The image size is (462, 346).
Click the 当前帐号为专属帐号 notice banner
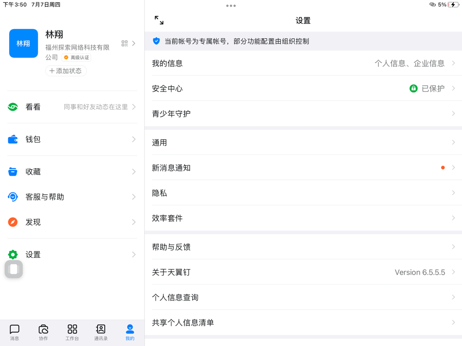coord(303,41)
